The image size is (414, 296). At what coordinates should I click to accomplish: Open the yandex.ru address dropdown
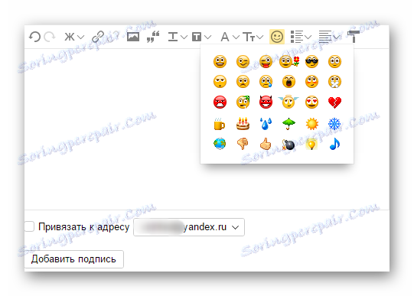pos(189,227)
